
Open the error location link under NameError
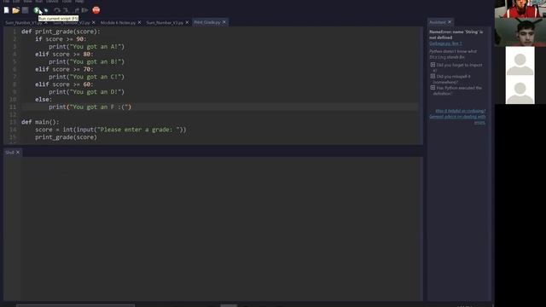(x=445, y=43)
